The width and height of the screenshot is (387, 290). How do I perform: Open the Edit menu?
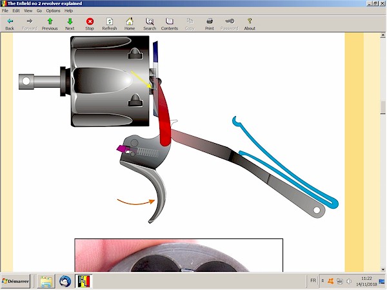[x=16, y=10]
